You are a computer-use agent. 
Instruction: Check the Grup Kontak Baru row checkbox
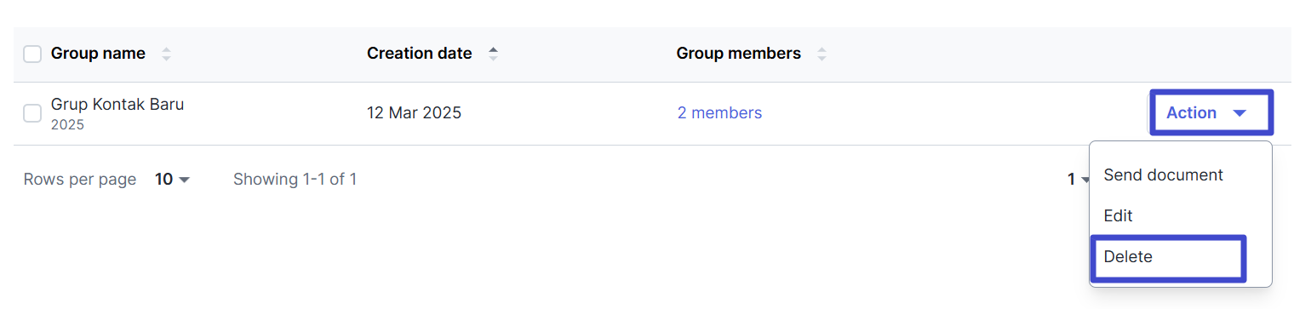pyautogui.click(x=32, y=113)
